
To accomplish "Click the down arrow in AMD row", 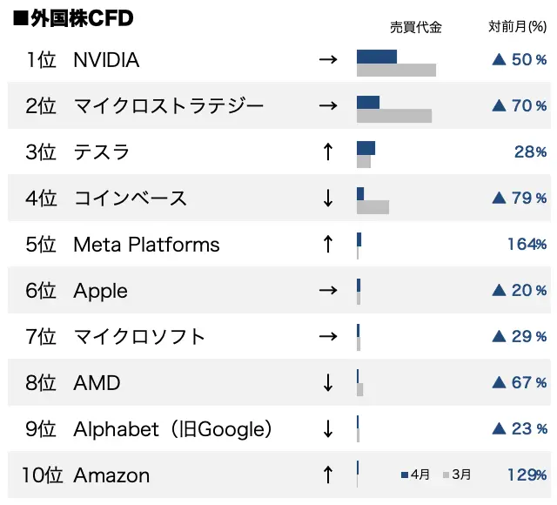I will [x=327, y=382].
